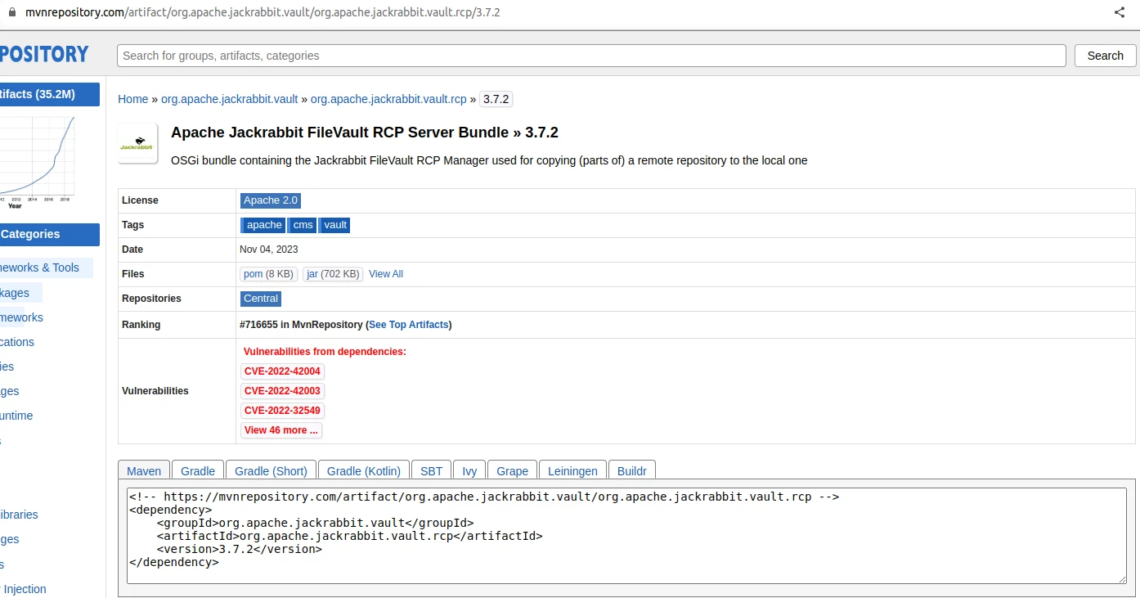Switch to the Leiningen tab
The height and width of the screenshot is (598, 1140).
point(572,470)
